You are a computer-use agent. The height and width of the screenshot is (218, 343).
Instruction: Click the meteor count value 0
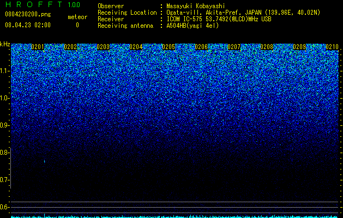[77, 25]
